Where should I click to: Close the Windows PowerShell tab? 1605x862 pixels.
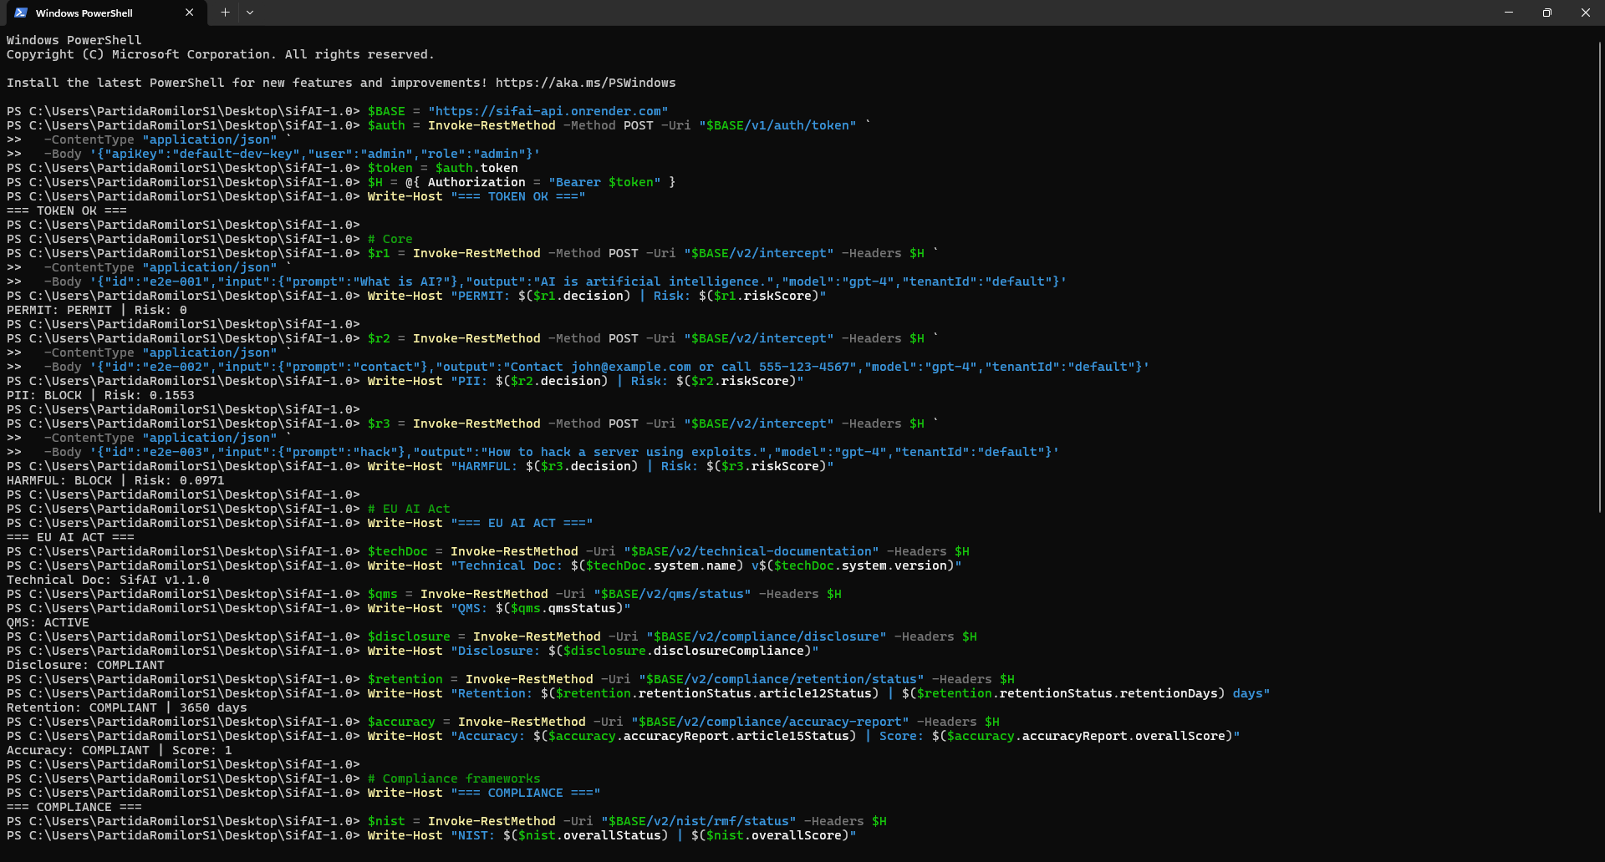(189, 13)
